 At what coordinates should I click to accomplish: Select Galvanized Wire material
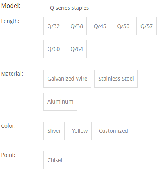[x=67, y=79]
